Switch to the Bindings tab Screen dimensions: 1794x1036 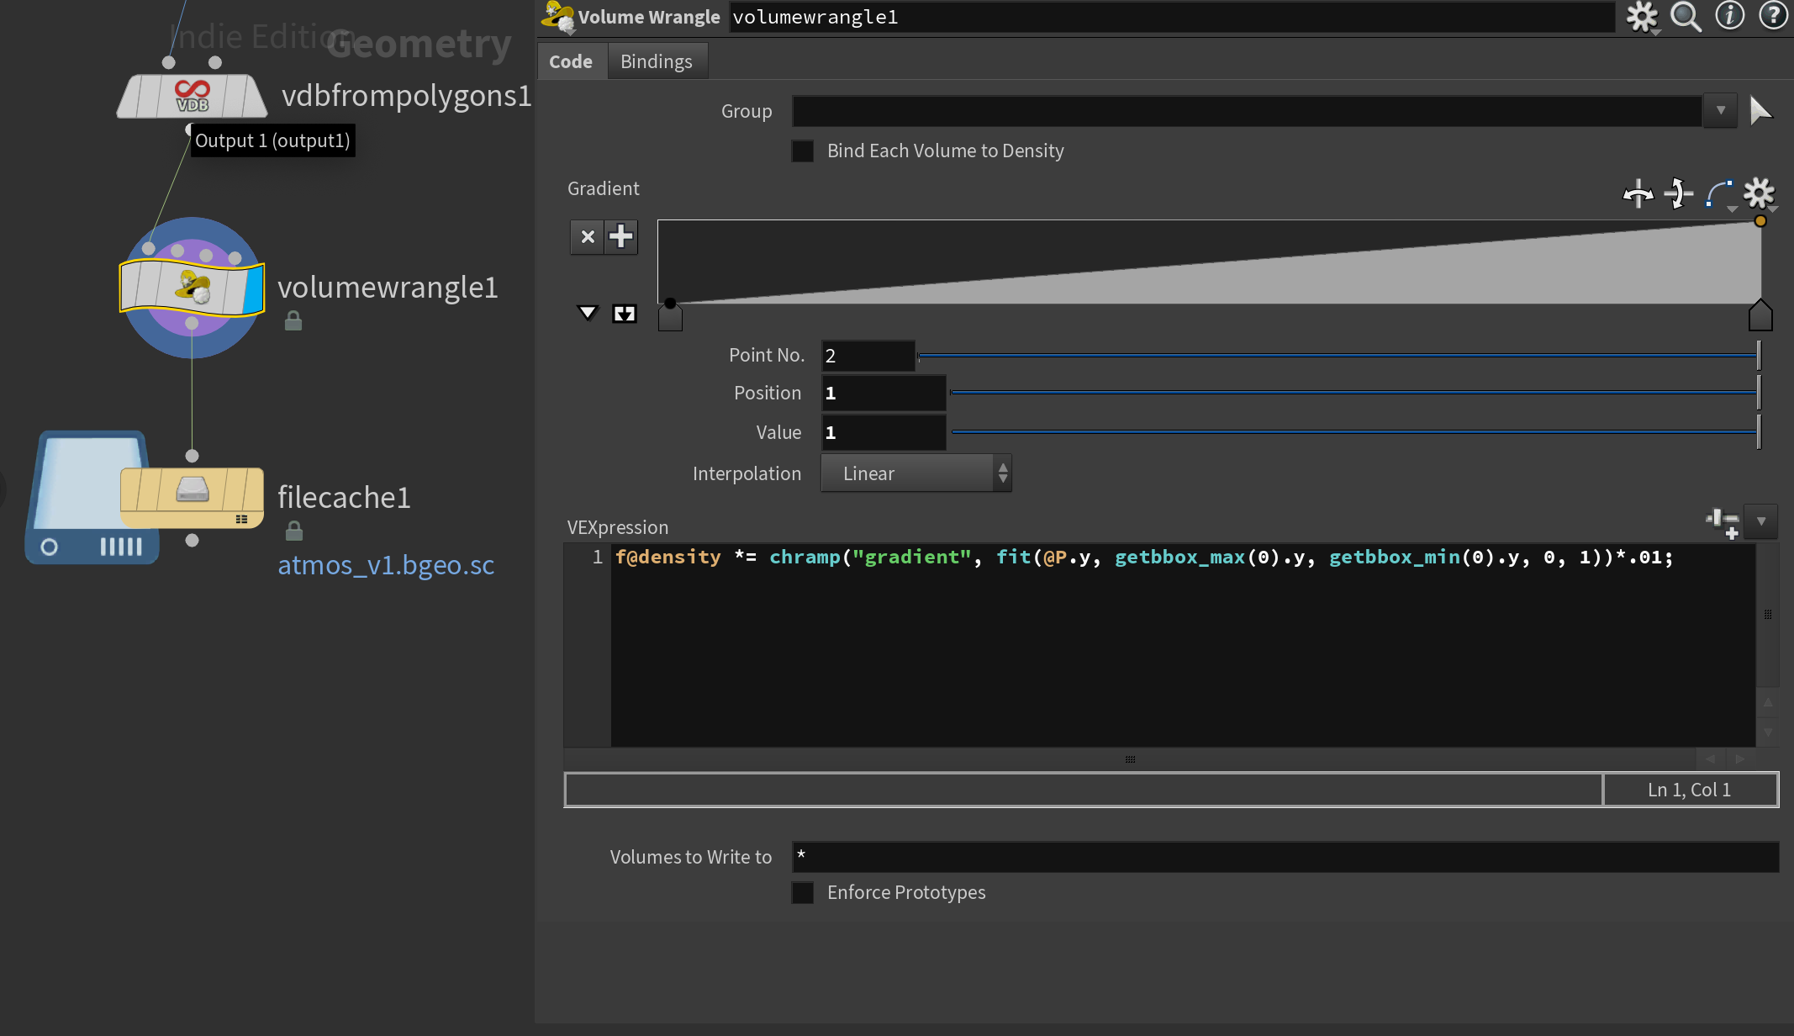click(656, 61)
